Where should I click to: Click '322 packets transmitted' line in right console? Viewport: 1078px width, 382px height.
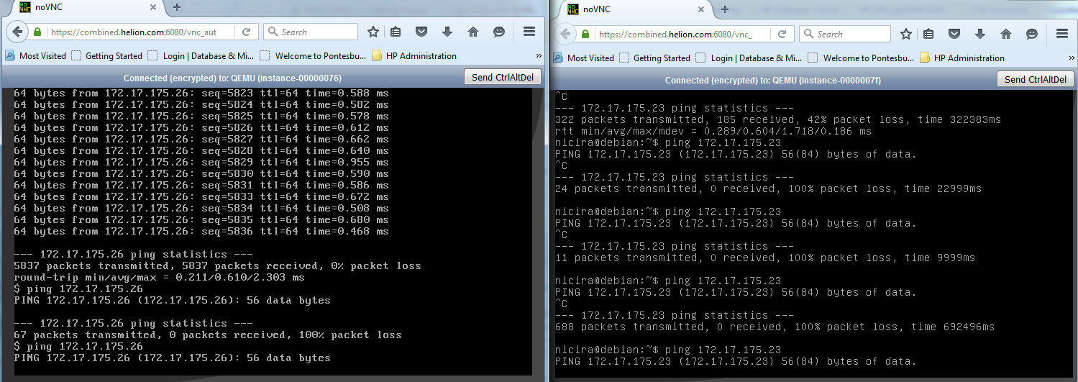(778, 119)
